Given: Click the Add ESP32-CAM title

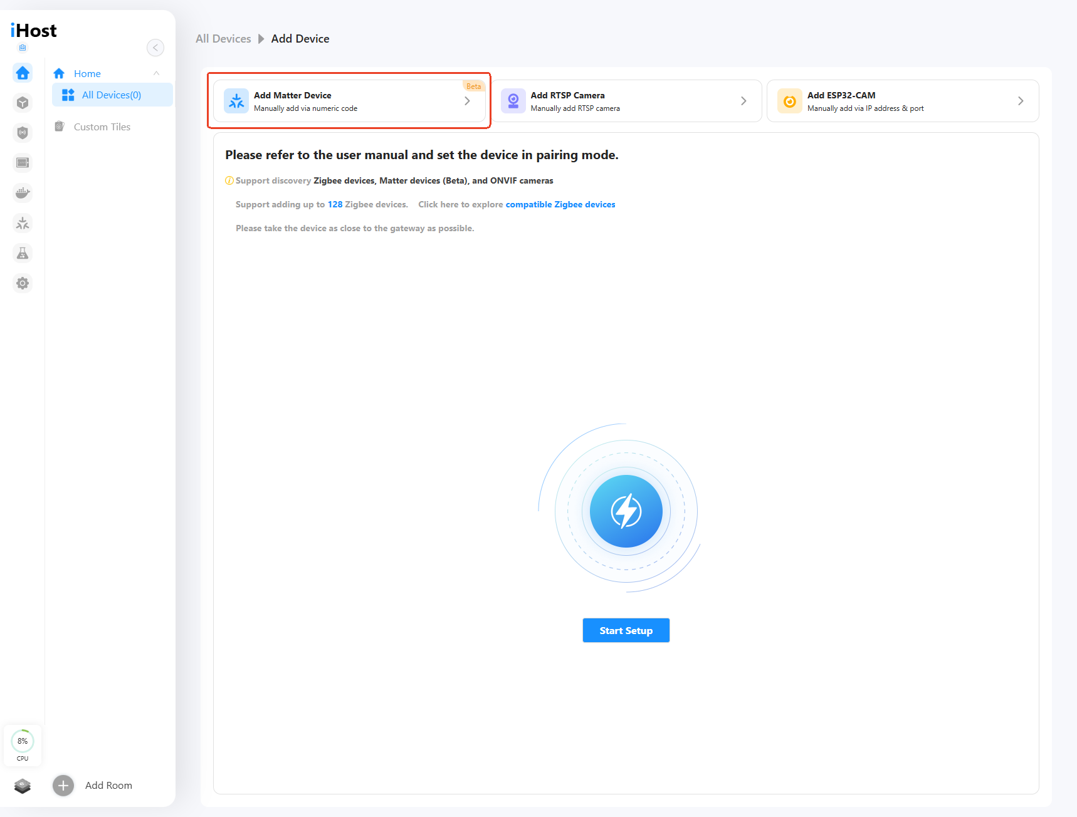Looking at the screenshot, I should point(841,95).
